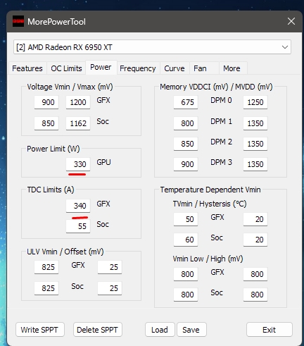Viewport: 304px width, 346px height.
Task: Click the Write SPPT button
Action: click(x=39, y=330)
